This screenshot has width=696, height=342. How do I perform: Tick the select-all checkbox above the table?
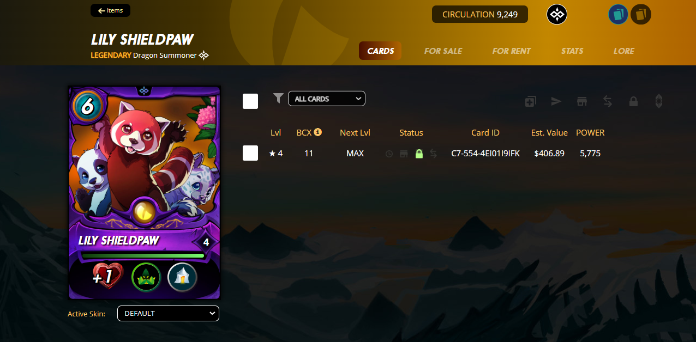(x=250, y=101)
